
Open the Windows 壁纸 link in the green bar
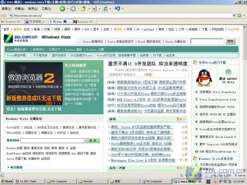click(x=73, y=49)
